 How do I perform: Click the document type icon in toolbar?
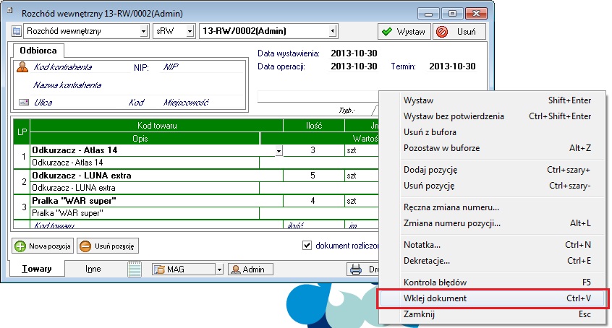click(x=17, y=32)
